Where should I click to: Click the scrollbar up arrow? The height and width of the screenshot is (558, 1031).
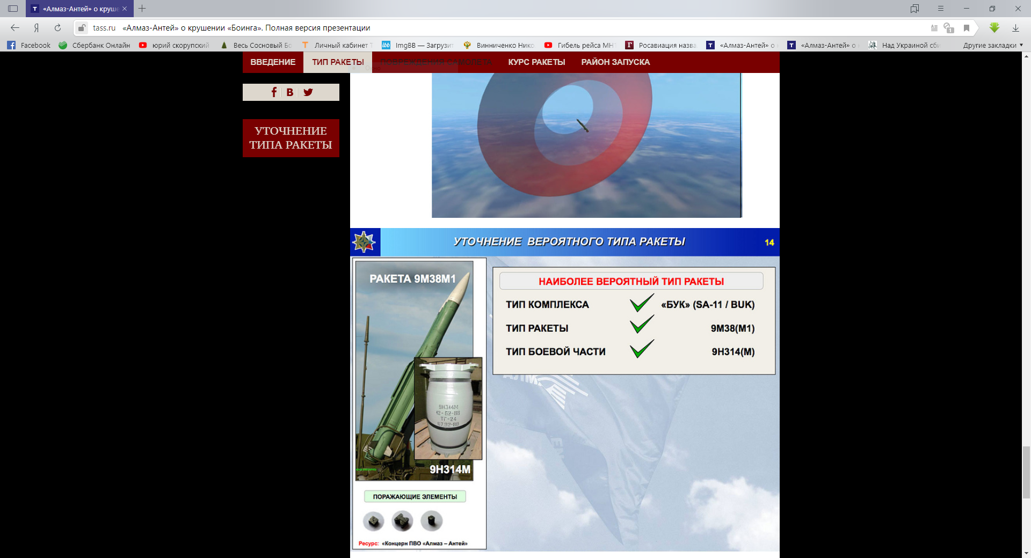tap(1026, 56)
